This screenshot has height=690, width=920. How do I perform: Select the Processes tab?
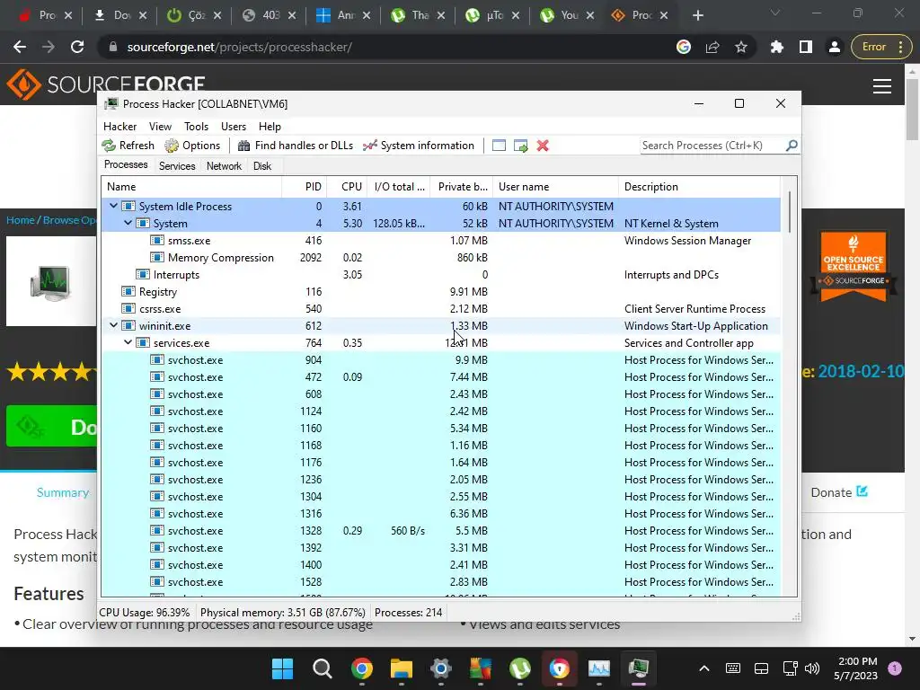tap(126, 165)
